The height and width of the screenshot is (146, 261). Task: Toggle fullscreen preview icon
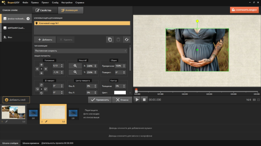(259, 100)
